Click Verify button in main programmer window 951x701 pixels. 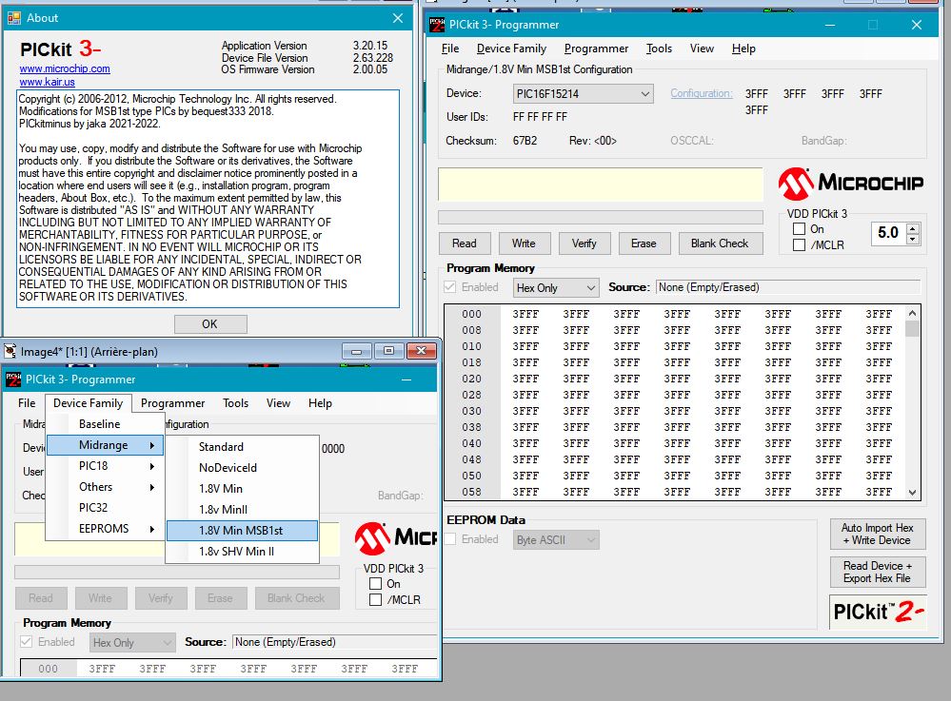pyautogui.click(x=584, y=243)
